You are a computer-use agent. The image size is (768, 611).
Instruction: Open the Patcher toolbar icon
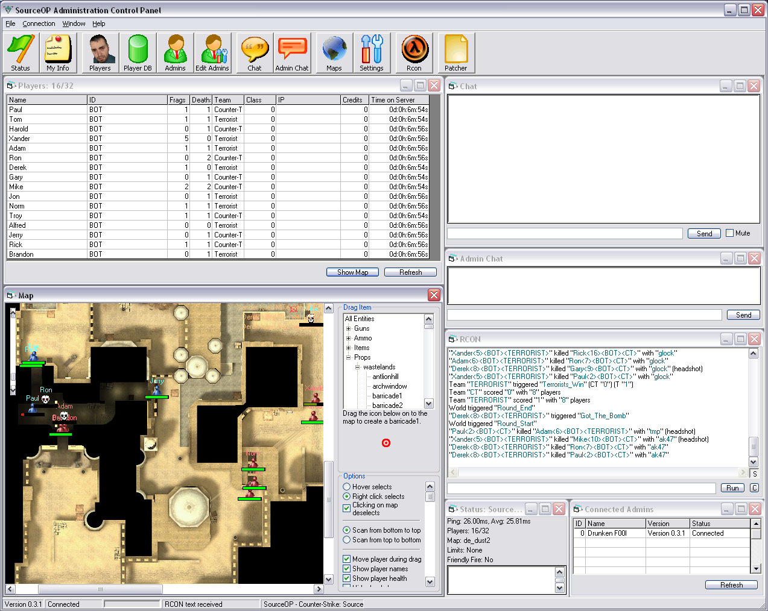(456, 53)
